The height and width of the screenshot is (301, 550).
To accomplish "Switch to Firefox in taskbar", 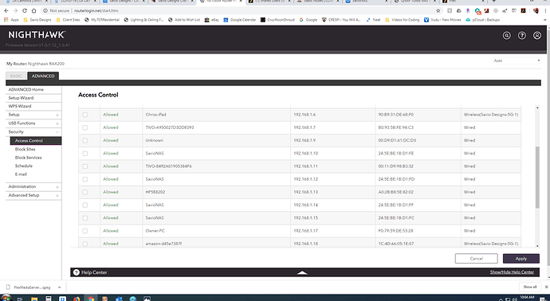I will click(x=77, y=299).
